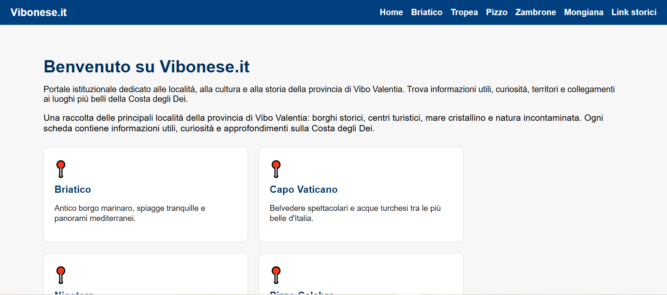Click the pin icon on the Capo Vaticano card
667x295 pixels.
pyautogui.click(x=276, y=169)
